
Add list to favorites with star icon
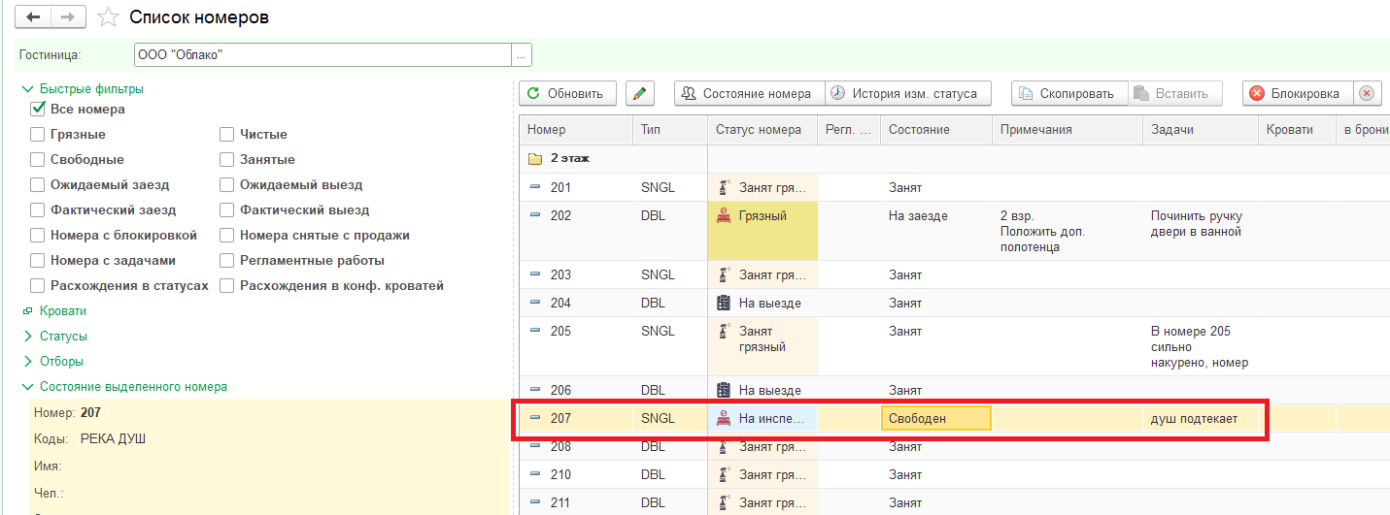click(x=109, y=17)
